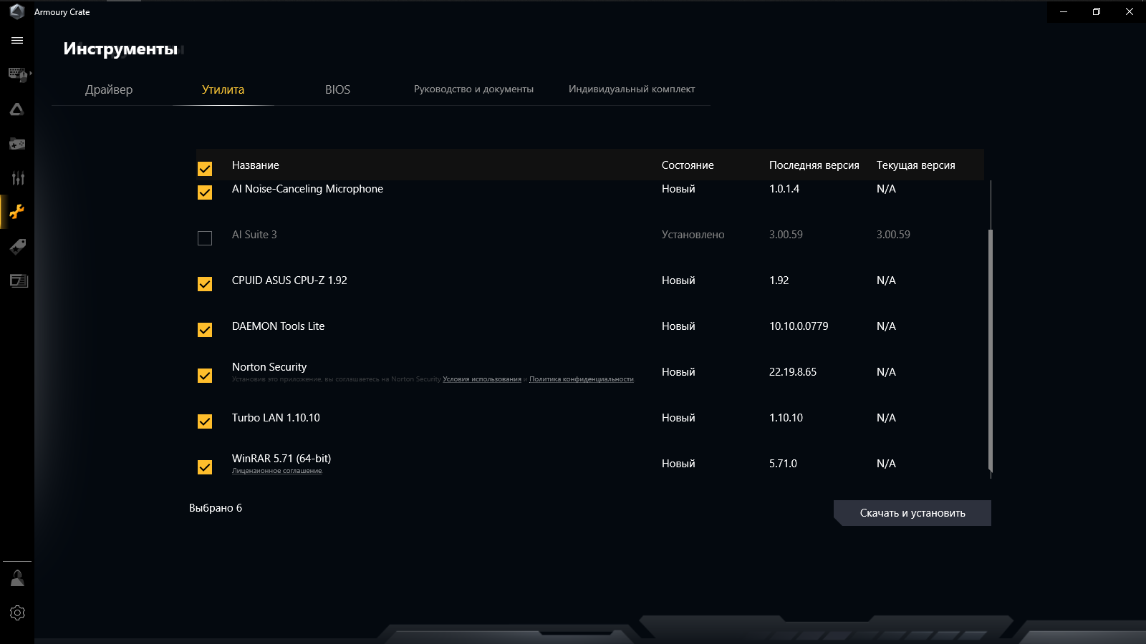Close the Armoury Crate window
The image size is (1146, 644).
(x=1130, y=11)
